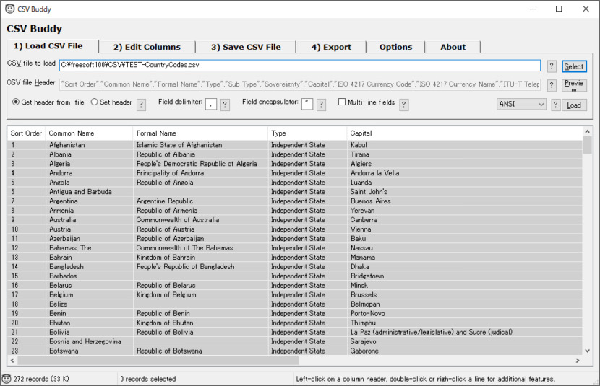This screenshot has width=600, height=386.
Task: Click the 272 records status text
Action: [41, 379]
